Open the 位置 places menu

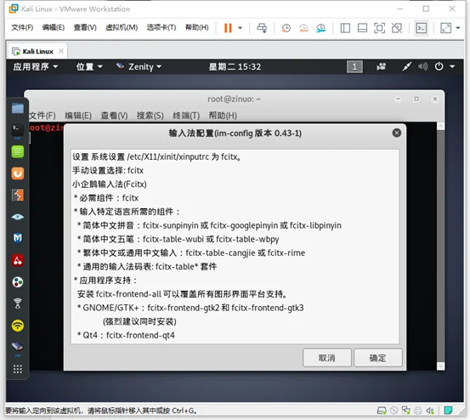pyautogui.click(x=89, y=66)
